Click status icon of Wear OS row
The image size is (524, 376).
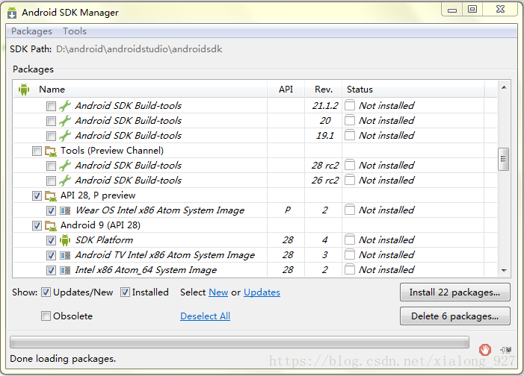tap(350, 210)
